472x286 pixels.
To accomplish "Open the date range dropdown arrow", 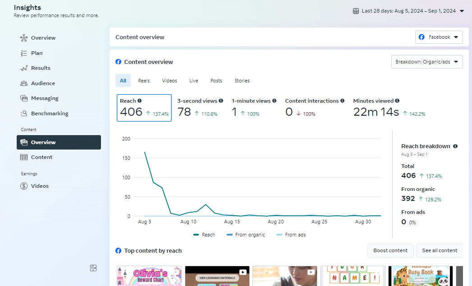I will [462, 11].
